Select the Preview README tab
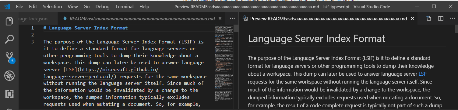The height and width of the screenshot is (110, 458). pos(329,19)
